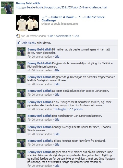Screen dimensions: 123x168
Task: Click avatar on the Jessica Johansson comment
Action: click(x=21, y=93)
